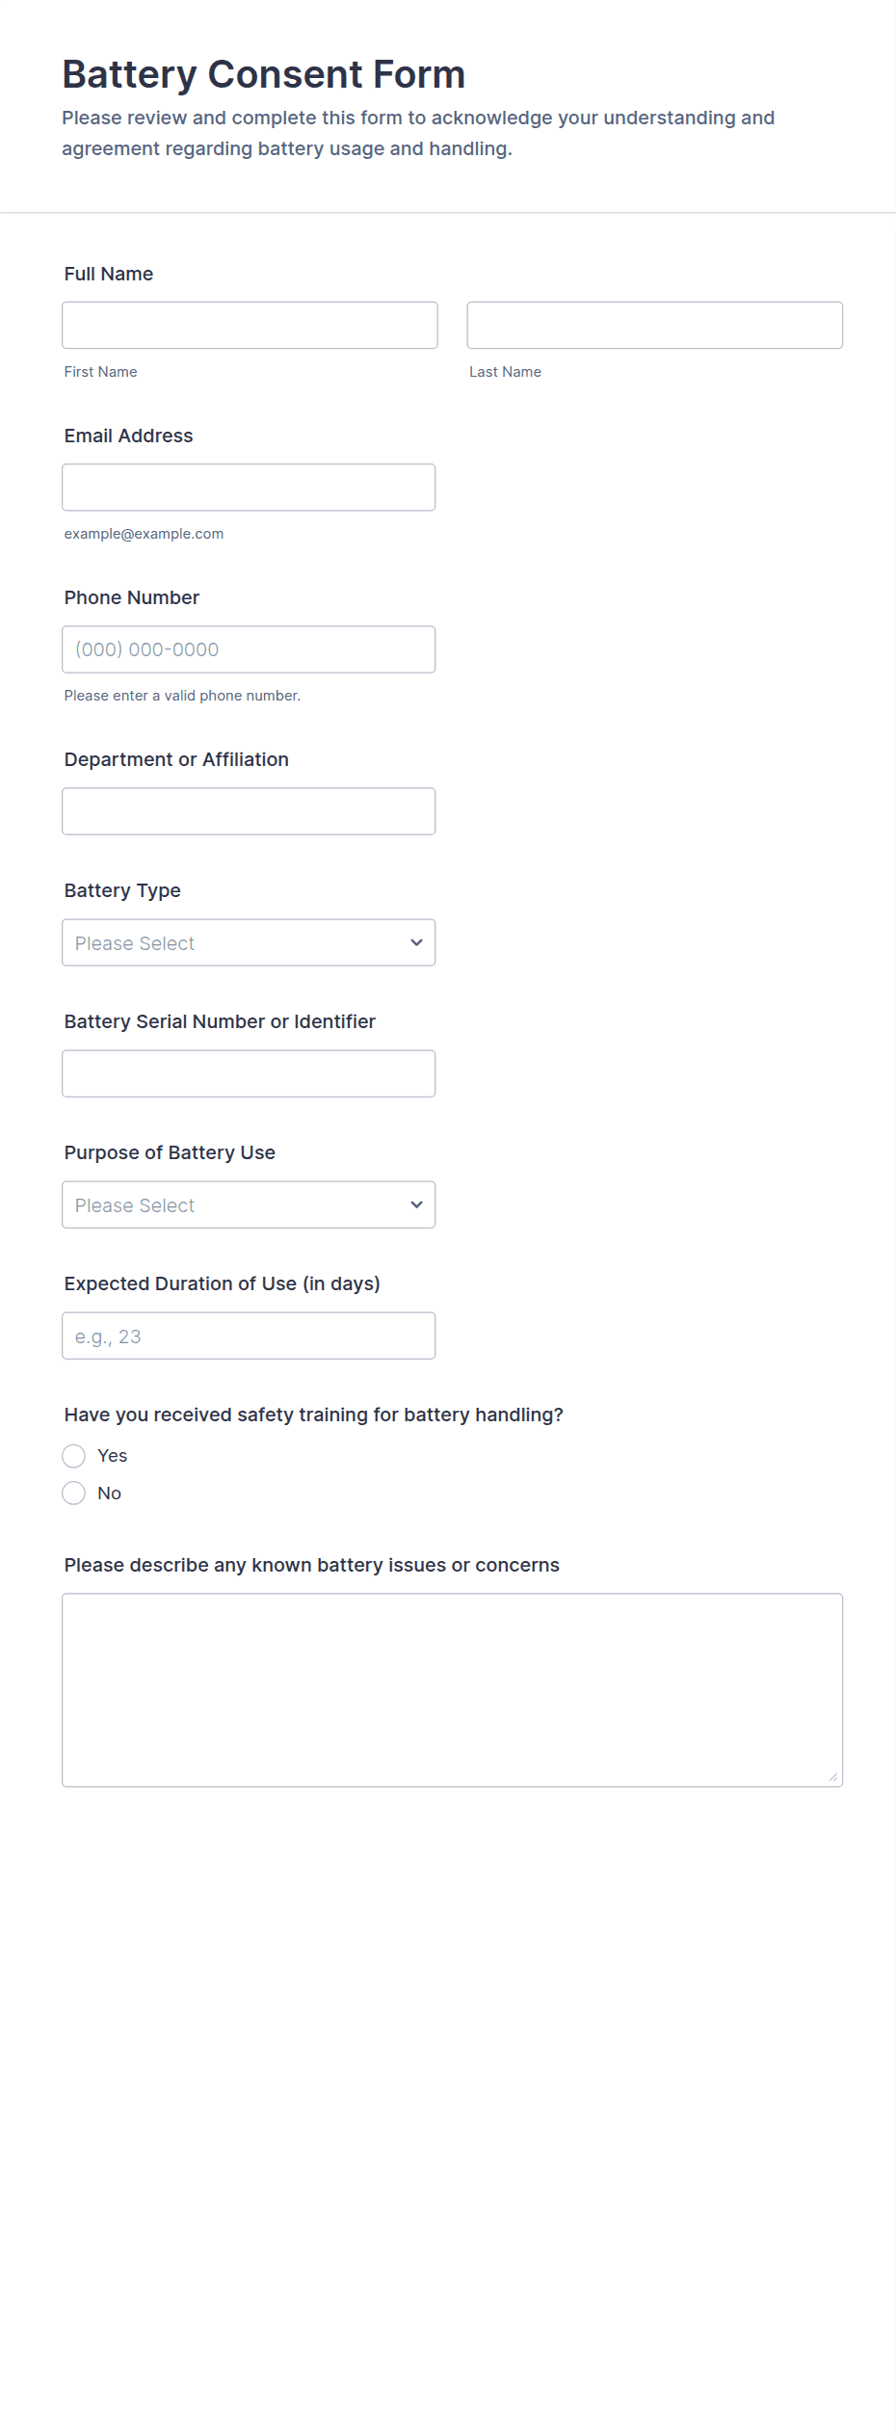Focus the Last Name text box

click(654, 326)
